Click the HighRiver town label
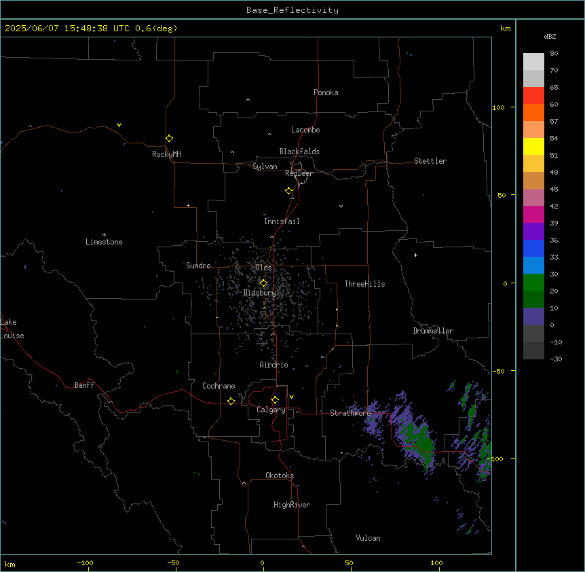The image size is (585, 572). pos(292,505)
